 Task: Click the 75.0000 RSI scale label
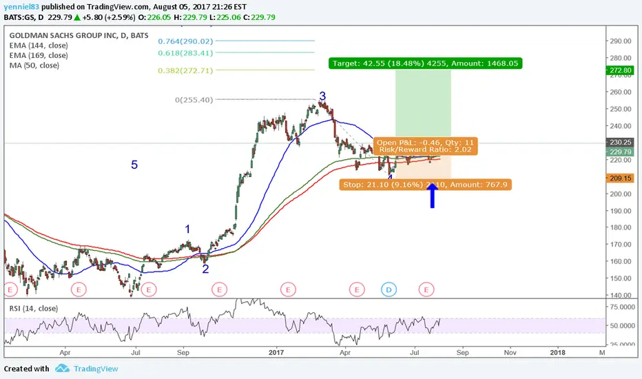[622, 307]
